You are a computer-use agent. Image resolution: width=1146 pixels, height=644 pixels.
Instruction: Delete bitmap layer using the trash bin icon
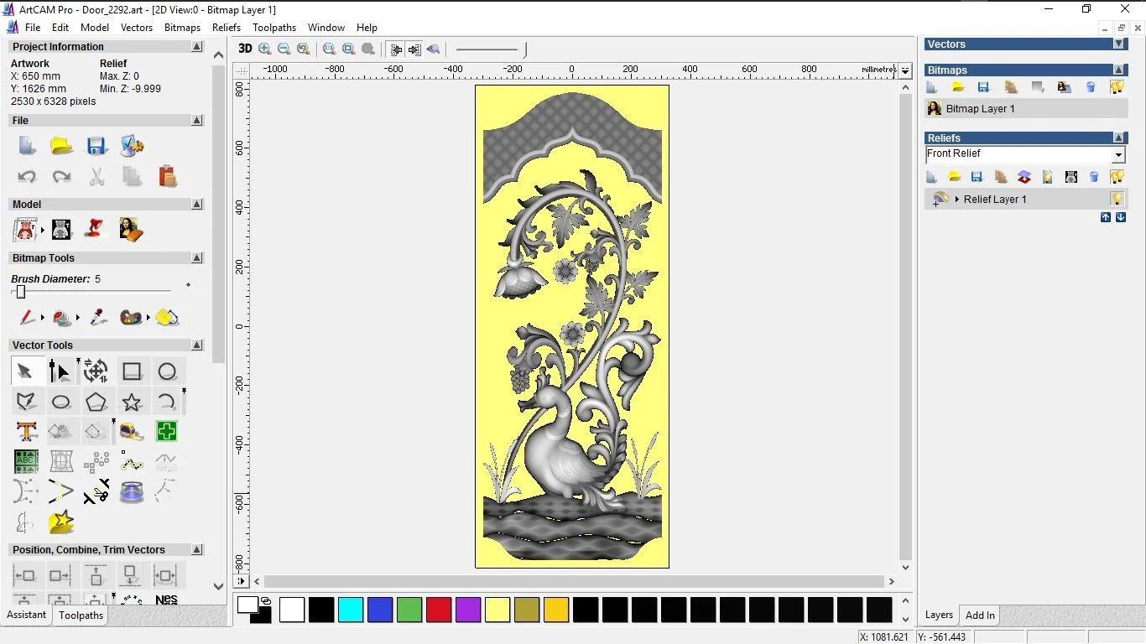(1091, 87)
